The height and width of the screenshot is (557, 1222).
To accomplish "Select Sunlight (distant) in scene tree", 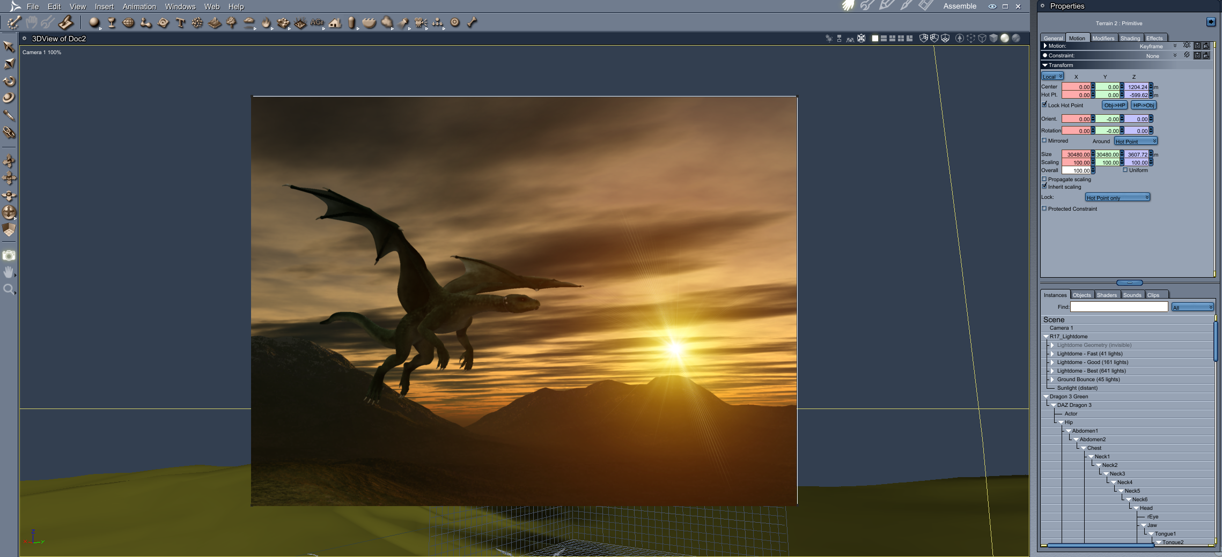I will pos(1077,388).
